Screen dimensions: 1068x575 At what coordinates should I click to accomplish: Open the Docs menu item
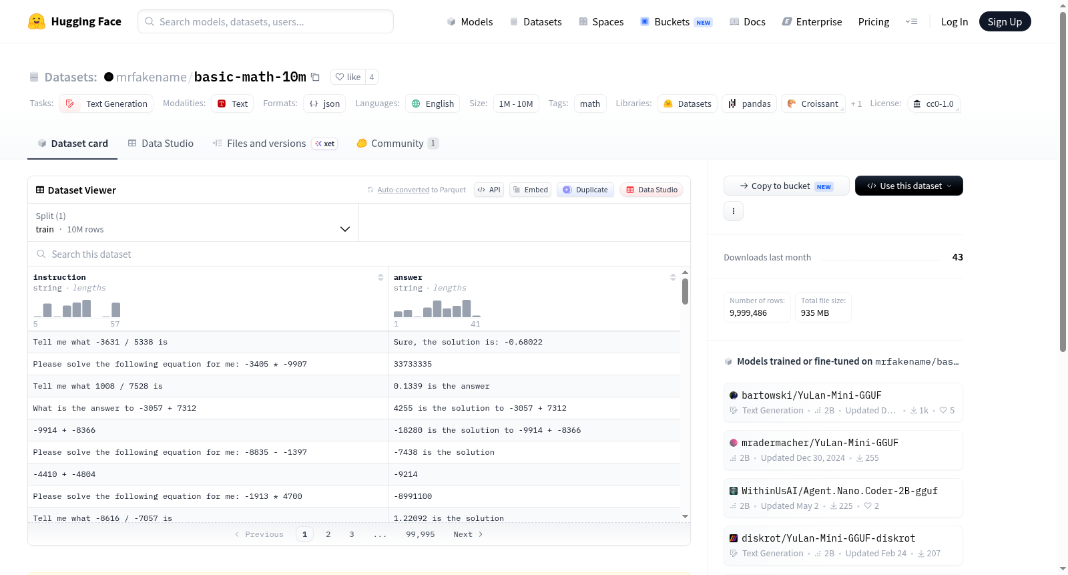(748, 21)
